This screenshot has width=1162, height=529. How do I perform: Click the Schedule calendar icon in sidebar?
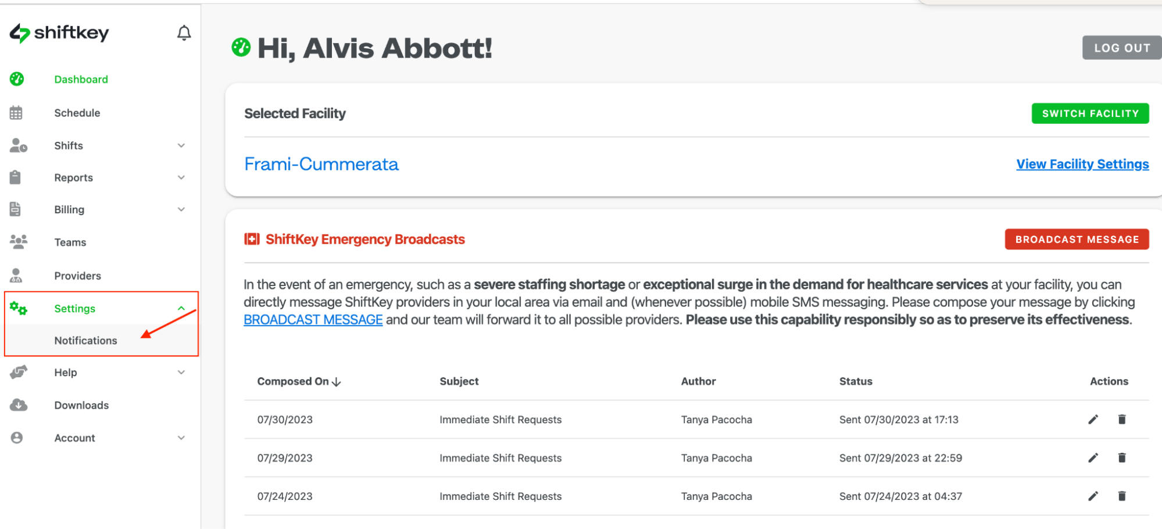(x=16, y=113)
